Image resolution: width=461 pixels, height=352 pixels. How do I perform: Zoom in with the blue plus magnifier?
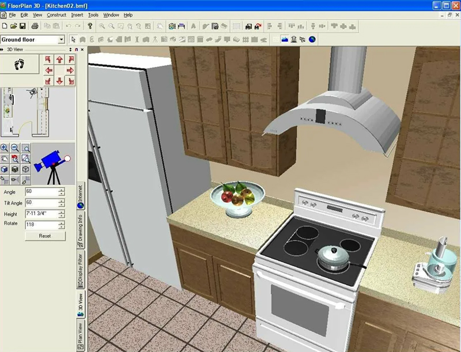5,148
